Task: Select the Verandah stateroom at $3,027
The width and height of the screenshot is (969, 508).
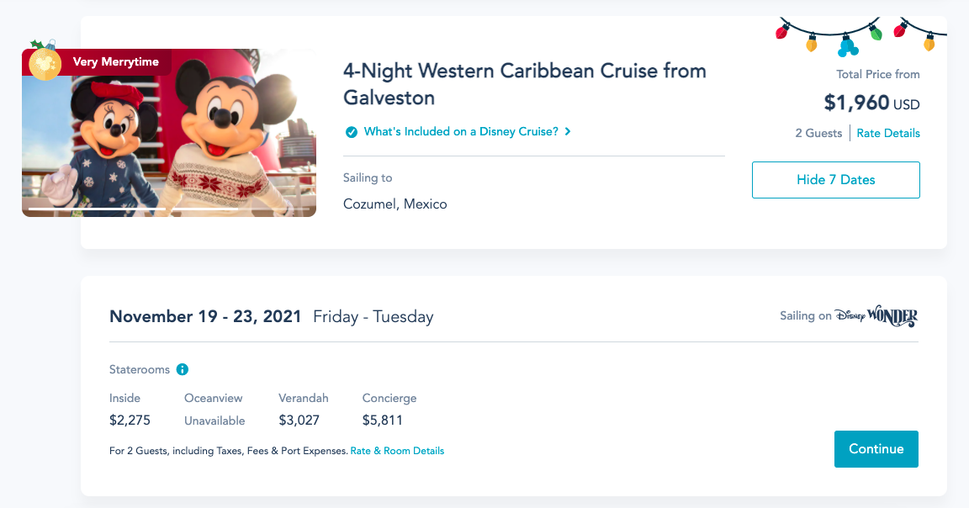Action: tap(299, 420)
